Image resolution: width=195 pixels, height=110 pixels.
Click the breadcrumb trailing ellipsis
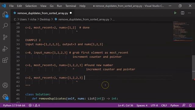click(114, 20)
